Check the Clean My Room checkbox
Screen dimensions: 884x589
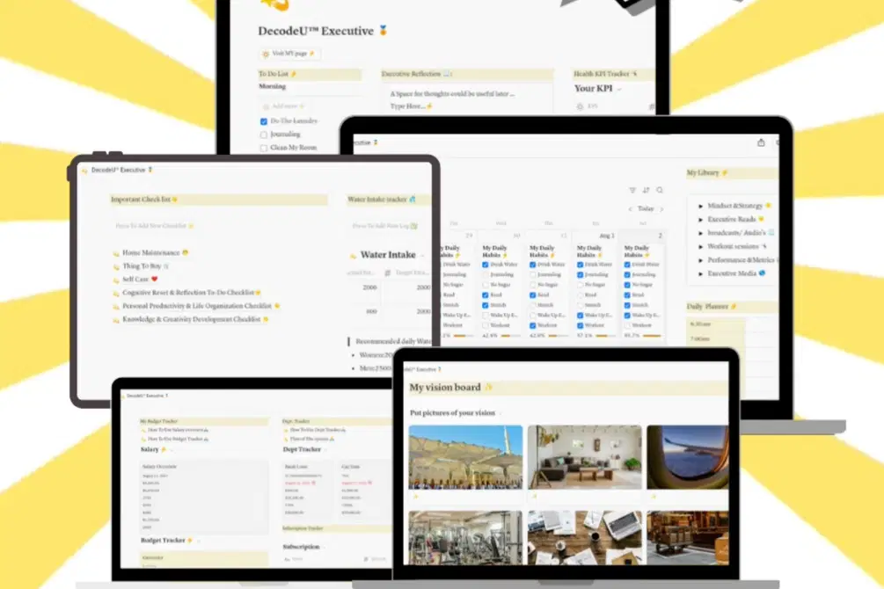pos(264,149)
